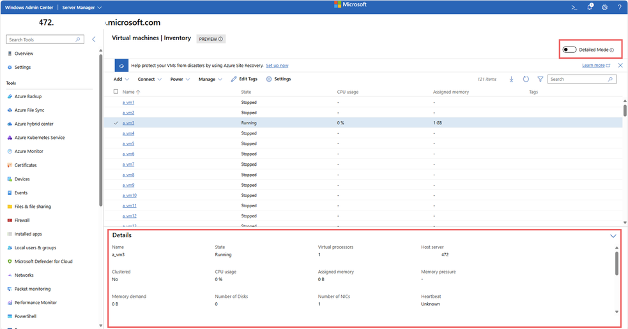The image size is (628, 329).
Task: Collapse the tools sidebar with left chevron
Action: tap(94, 39)
